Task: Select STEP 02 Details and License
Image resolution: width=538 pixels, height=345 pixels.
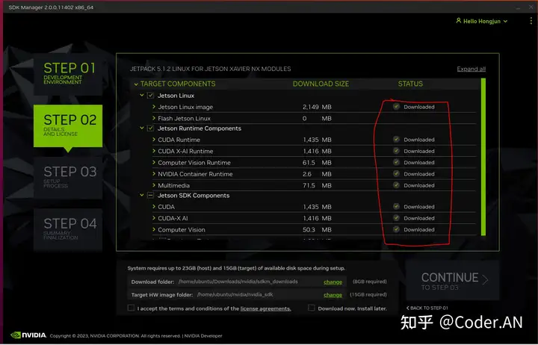Action: (68, 126)
